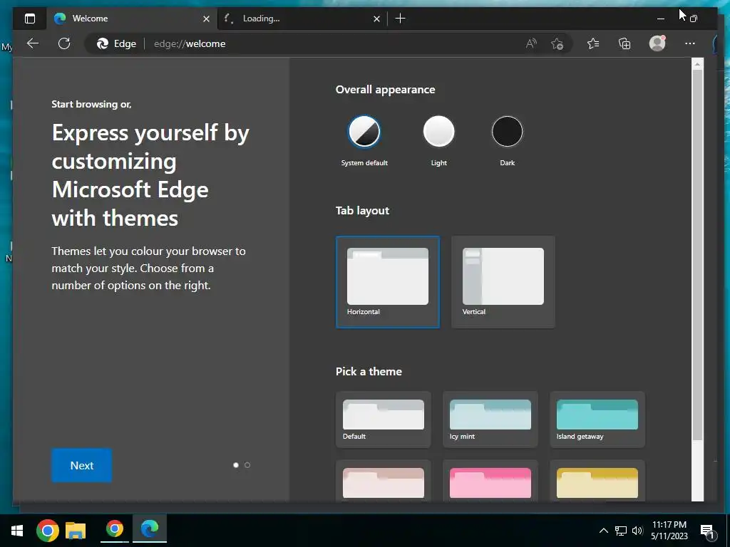Switch to the Welcome tab
730x547 pixels.
pos(131,19)
